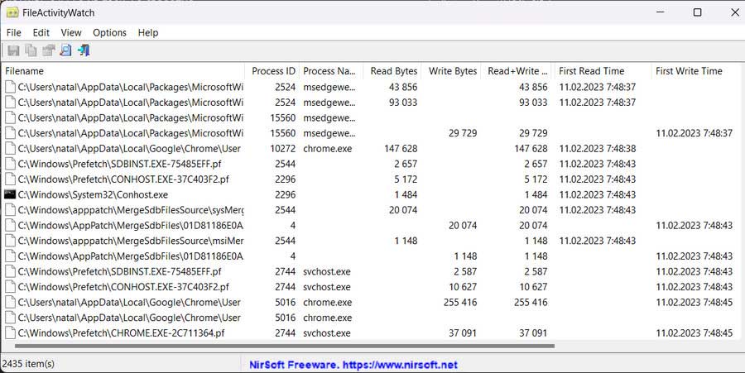Click 5 172 in the Read Bytes column
This screenshot has height=373, width=745.
(406, 179)
